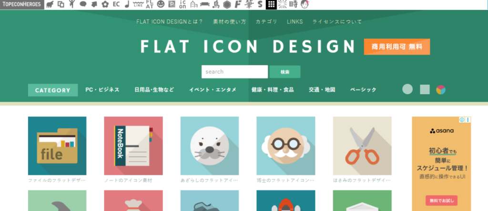
Task: Click the musical note icon in top bar
Action: click(x=126, y=5)
